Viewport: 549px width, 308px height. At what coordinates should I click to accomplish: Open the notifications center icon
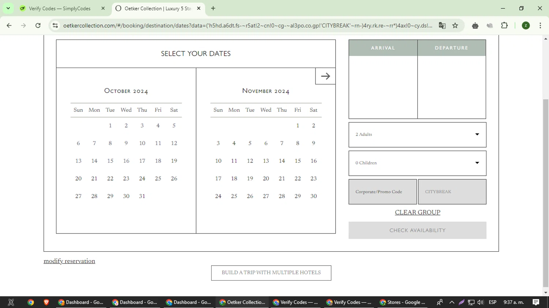536,302
